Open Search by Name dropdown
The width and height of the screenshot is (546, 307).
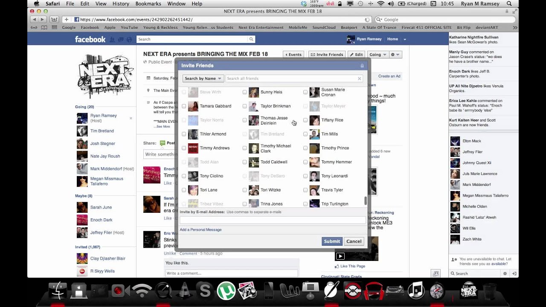[x=203, y=78]
